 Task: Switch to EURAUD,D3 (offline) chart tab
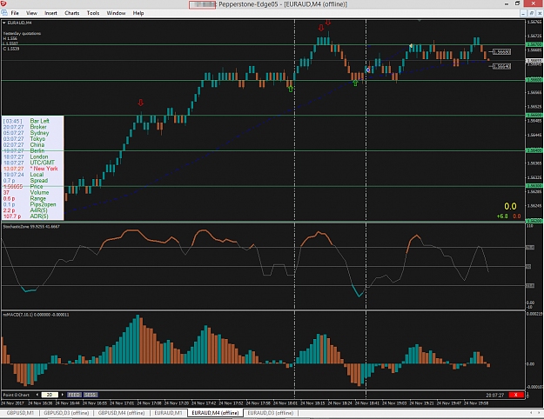point(271,413)
